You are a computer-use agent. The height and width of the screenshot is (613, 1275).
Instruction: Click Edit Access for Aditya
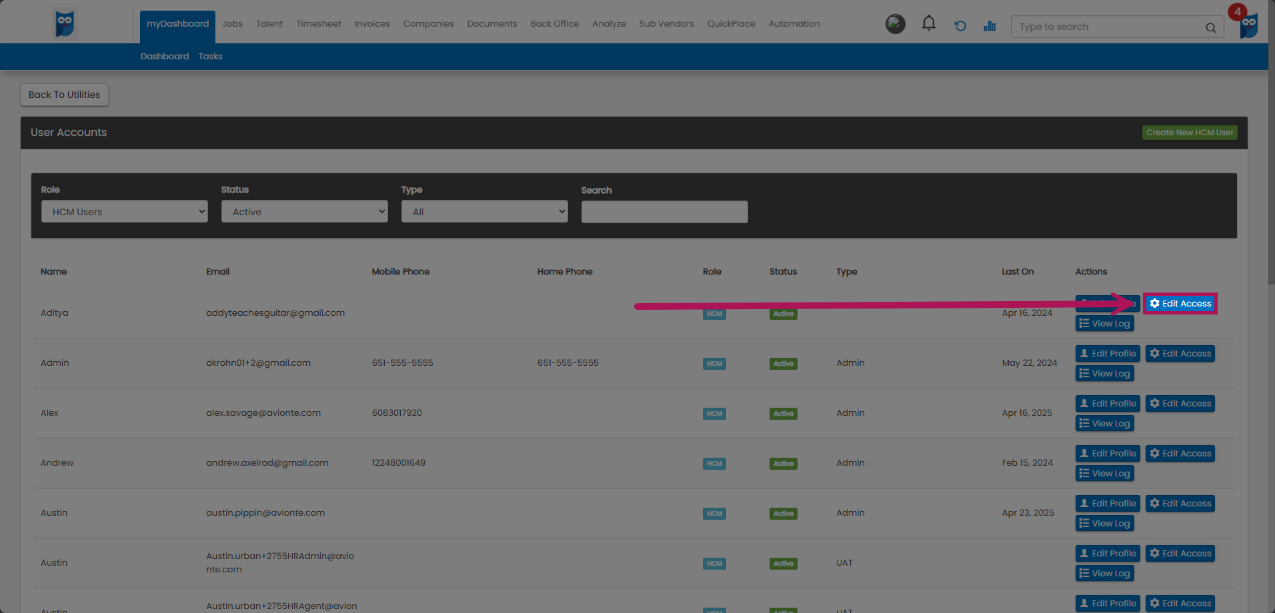(x=1180, y=304)
